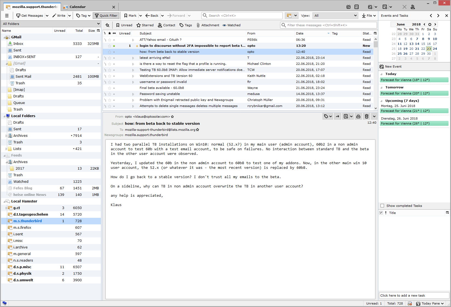Close the Events and Tasks pane
The image size is (451, 307).
click(x=447, y=16)
